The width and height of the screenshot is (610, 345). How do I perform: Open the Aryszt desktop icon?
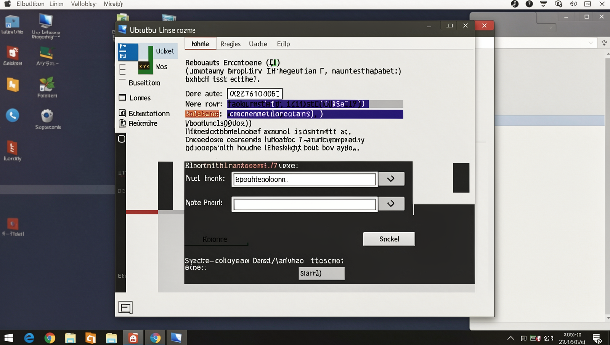(47, 56)
